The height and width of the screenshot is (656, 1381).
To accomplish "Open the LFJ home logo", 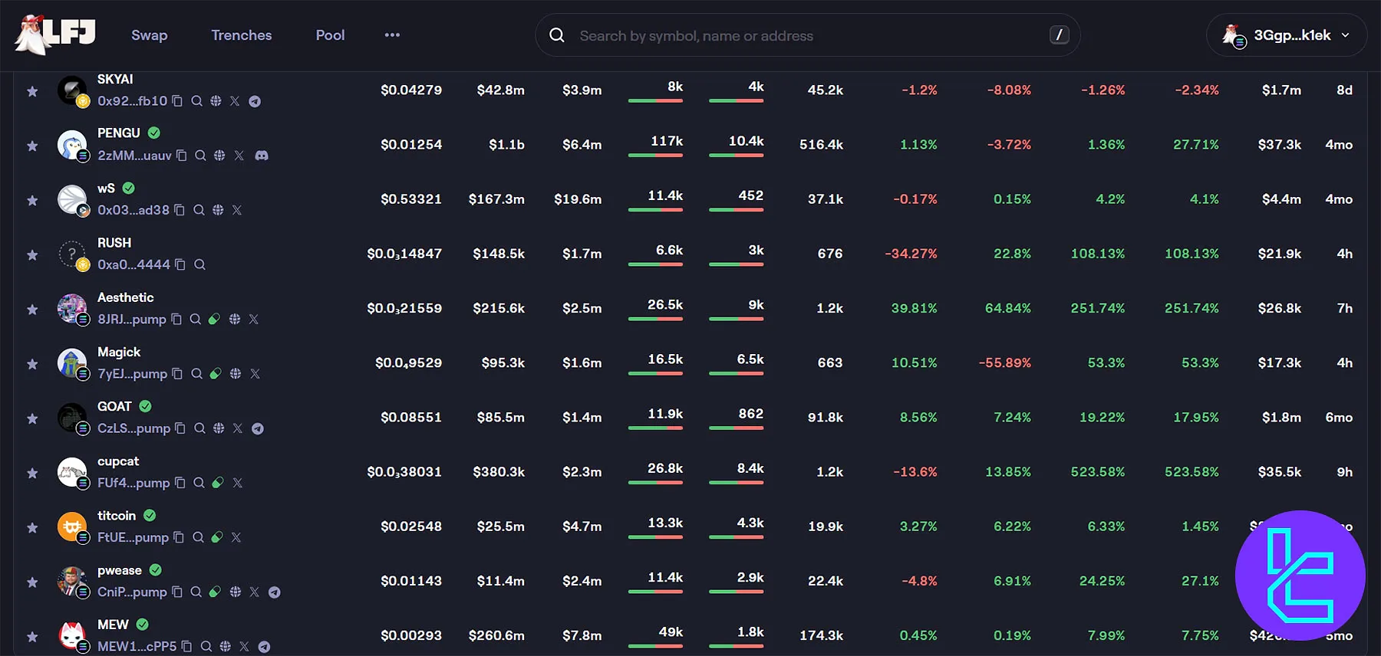I will click(55, 34).
